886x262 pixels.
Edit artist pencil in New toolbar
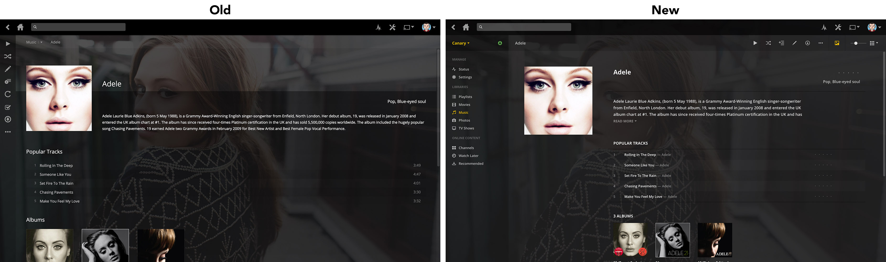pos(795,43)
